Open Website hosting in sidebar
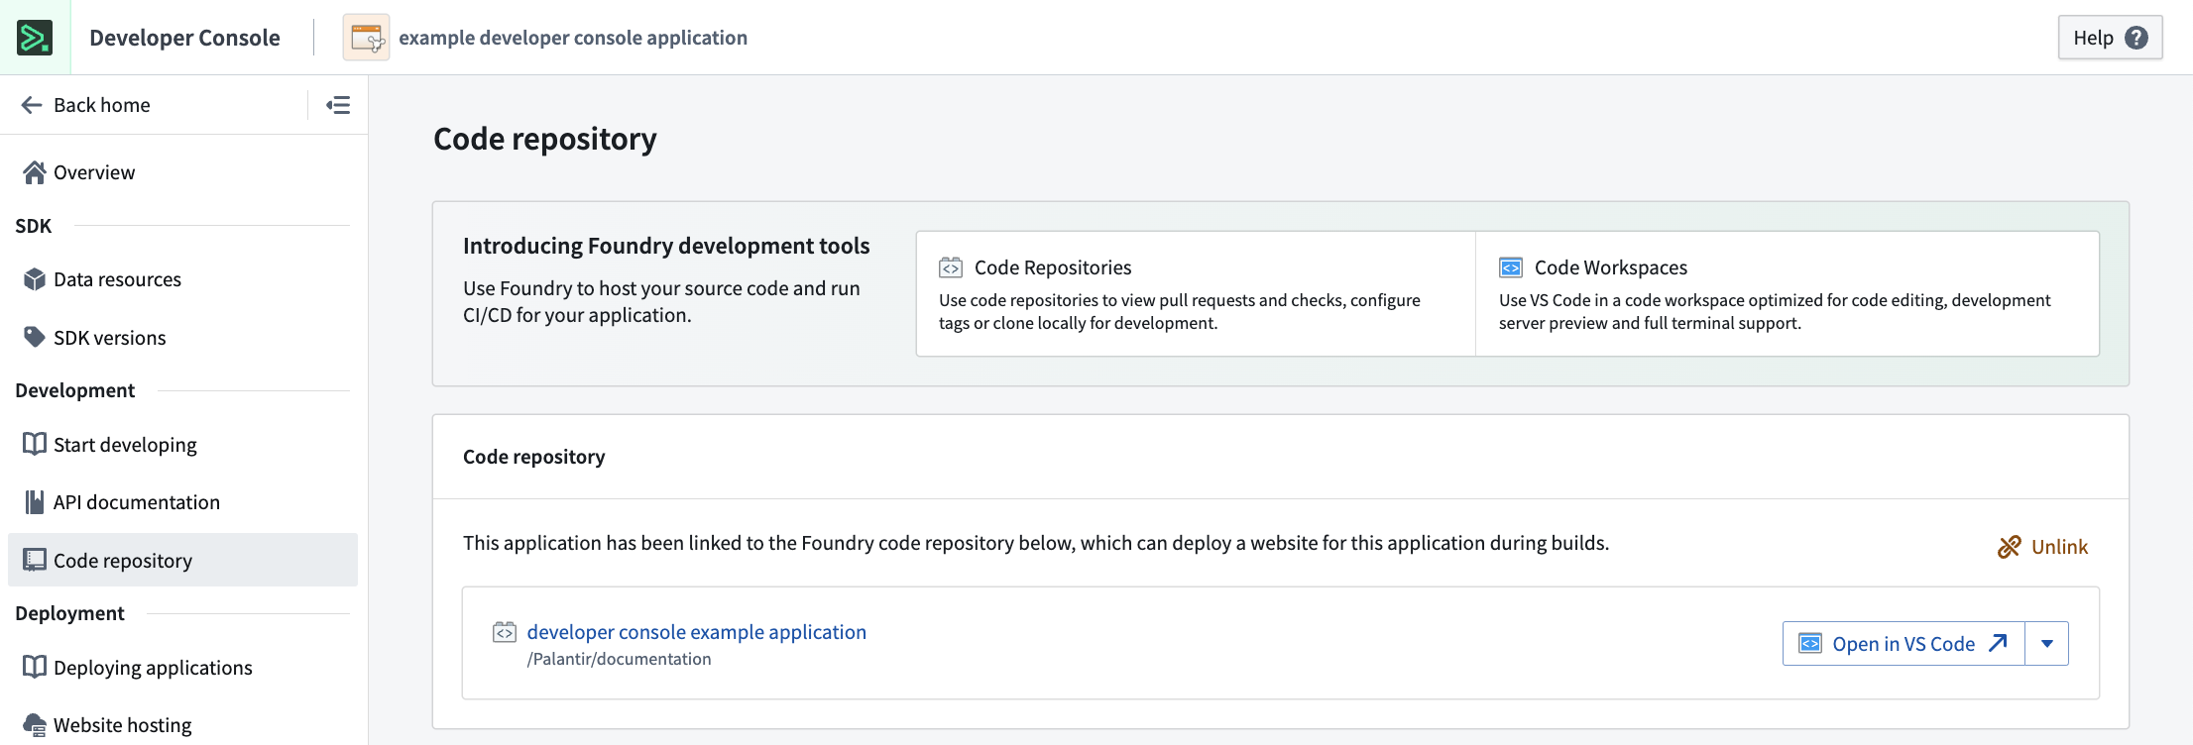Image resolution: width=2193 pixels, height=745 pixels. coord(182,725)
